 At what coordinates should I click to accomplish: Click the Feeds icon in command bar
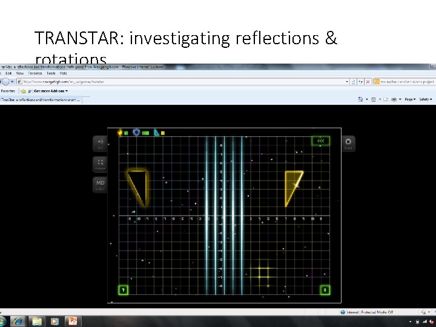tap(374, 99)
